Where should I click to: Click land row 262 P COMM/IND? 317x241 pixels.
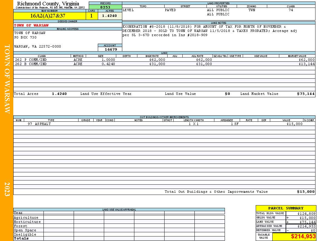point(164,60)
